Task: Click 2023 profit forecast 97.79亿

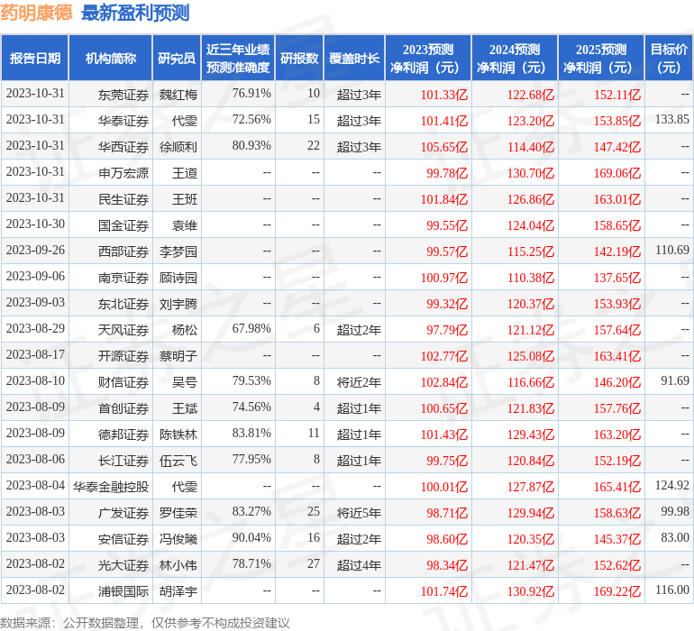Action: coord(447,330)
